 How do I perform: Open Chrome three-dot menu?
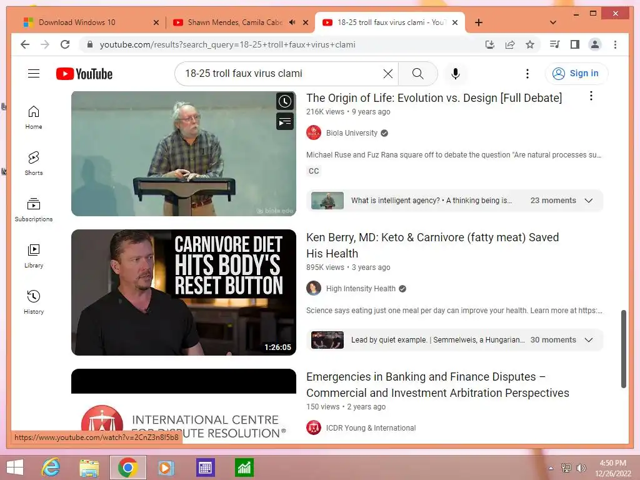tap(615, 44)
